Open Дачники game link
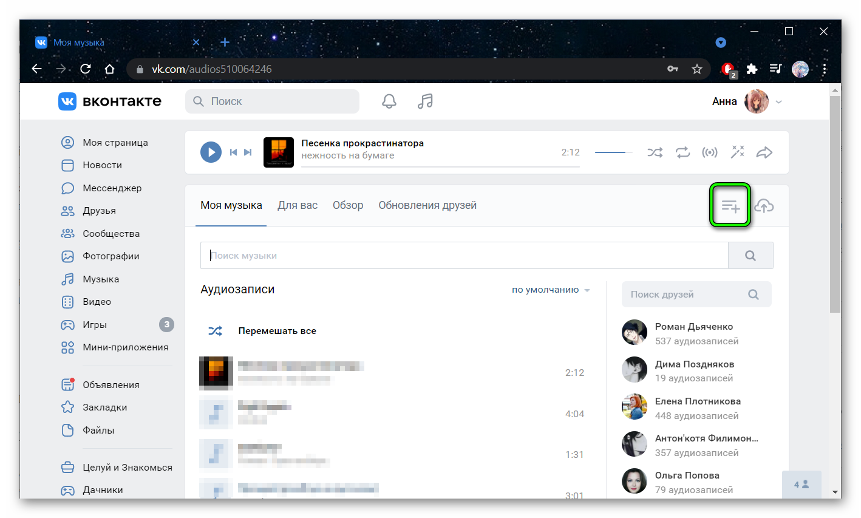Screen dimensions: 861x518 92,490
